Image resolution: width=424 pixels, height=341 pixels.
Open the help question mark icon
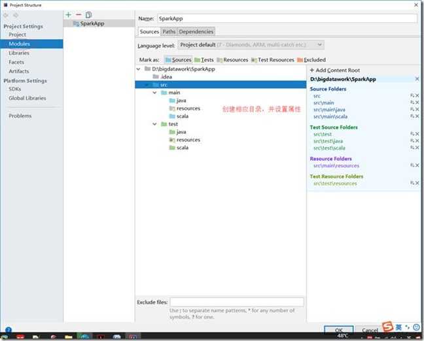(9, 330)
